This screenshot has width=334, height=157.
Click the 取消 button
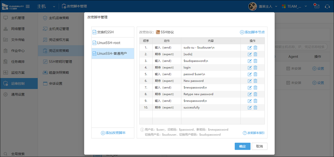tap(259, 146)
